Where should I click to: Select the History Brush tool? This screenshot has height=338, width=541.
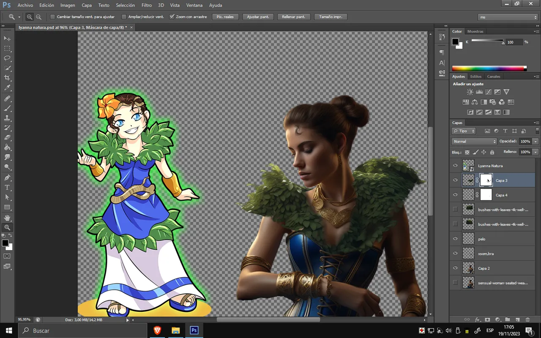click(7, 128)
